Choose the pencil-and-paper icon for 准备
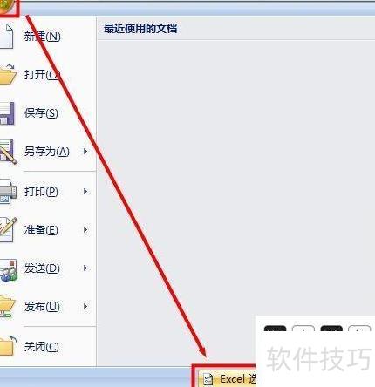375x387 pixels. tap(8, 229)
